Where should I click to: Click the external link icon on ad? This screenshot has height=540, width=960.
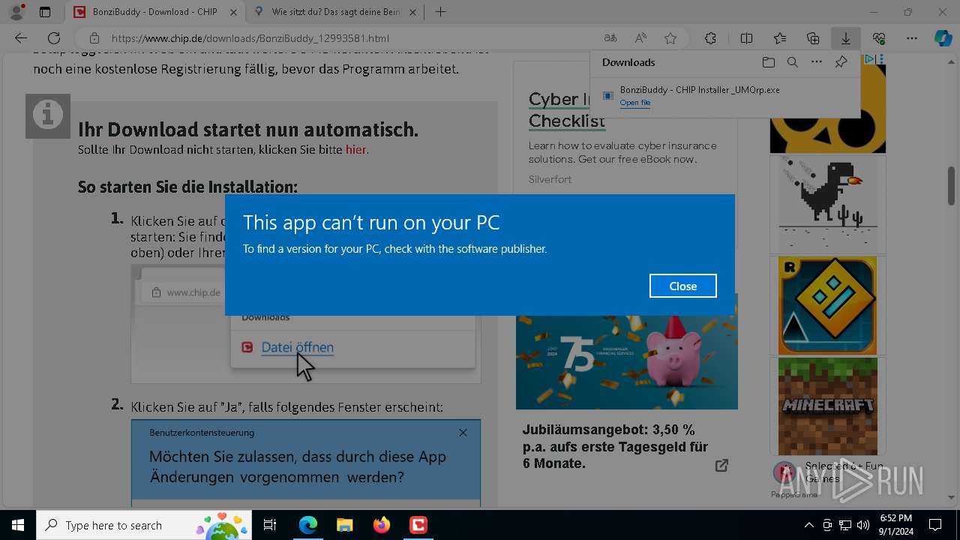721,466
